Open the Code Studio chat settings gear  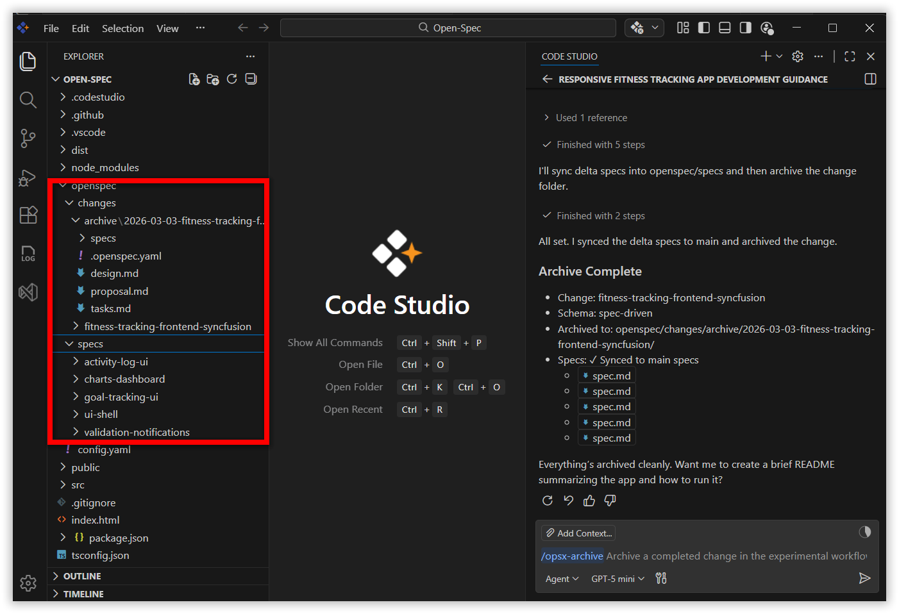click(x=798, y=56)
